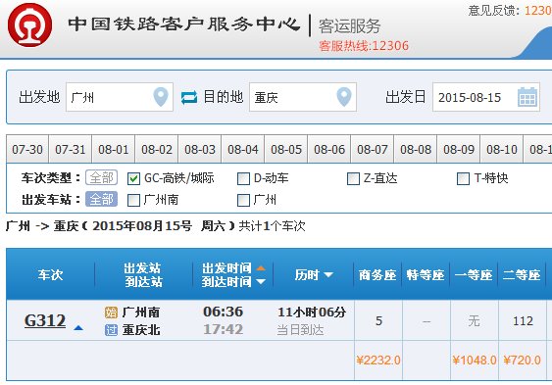Open destination city location pin icon

344,97
